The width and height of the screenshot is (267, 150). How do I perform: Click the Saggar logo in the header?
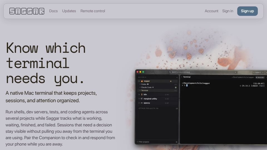(27, 11)
